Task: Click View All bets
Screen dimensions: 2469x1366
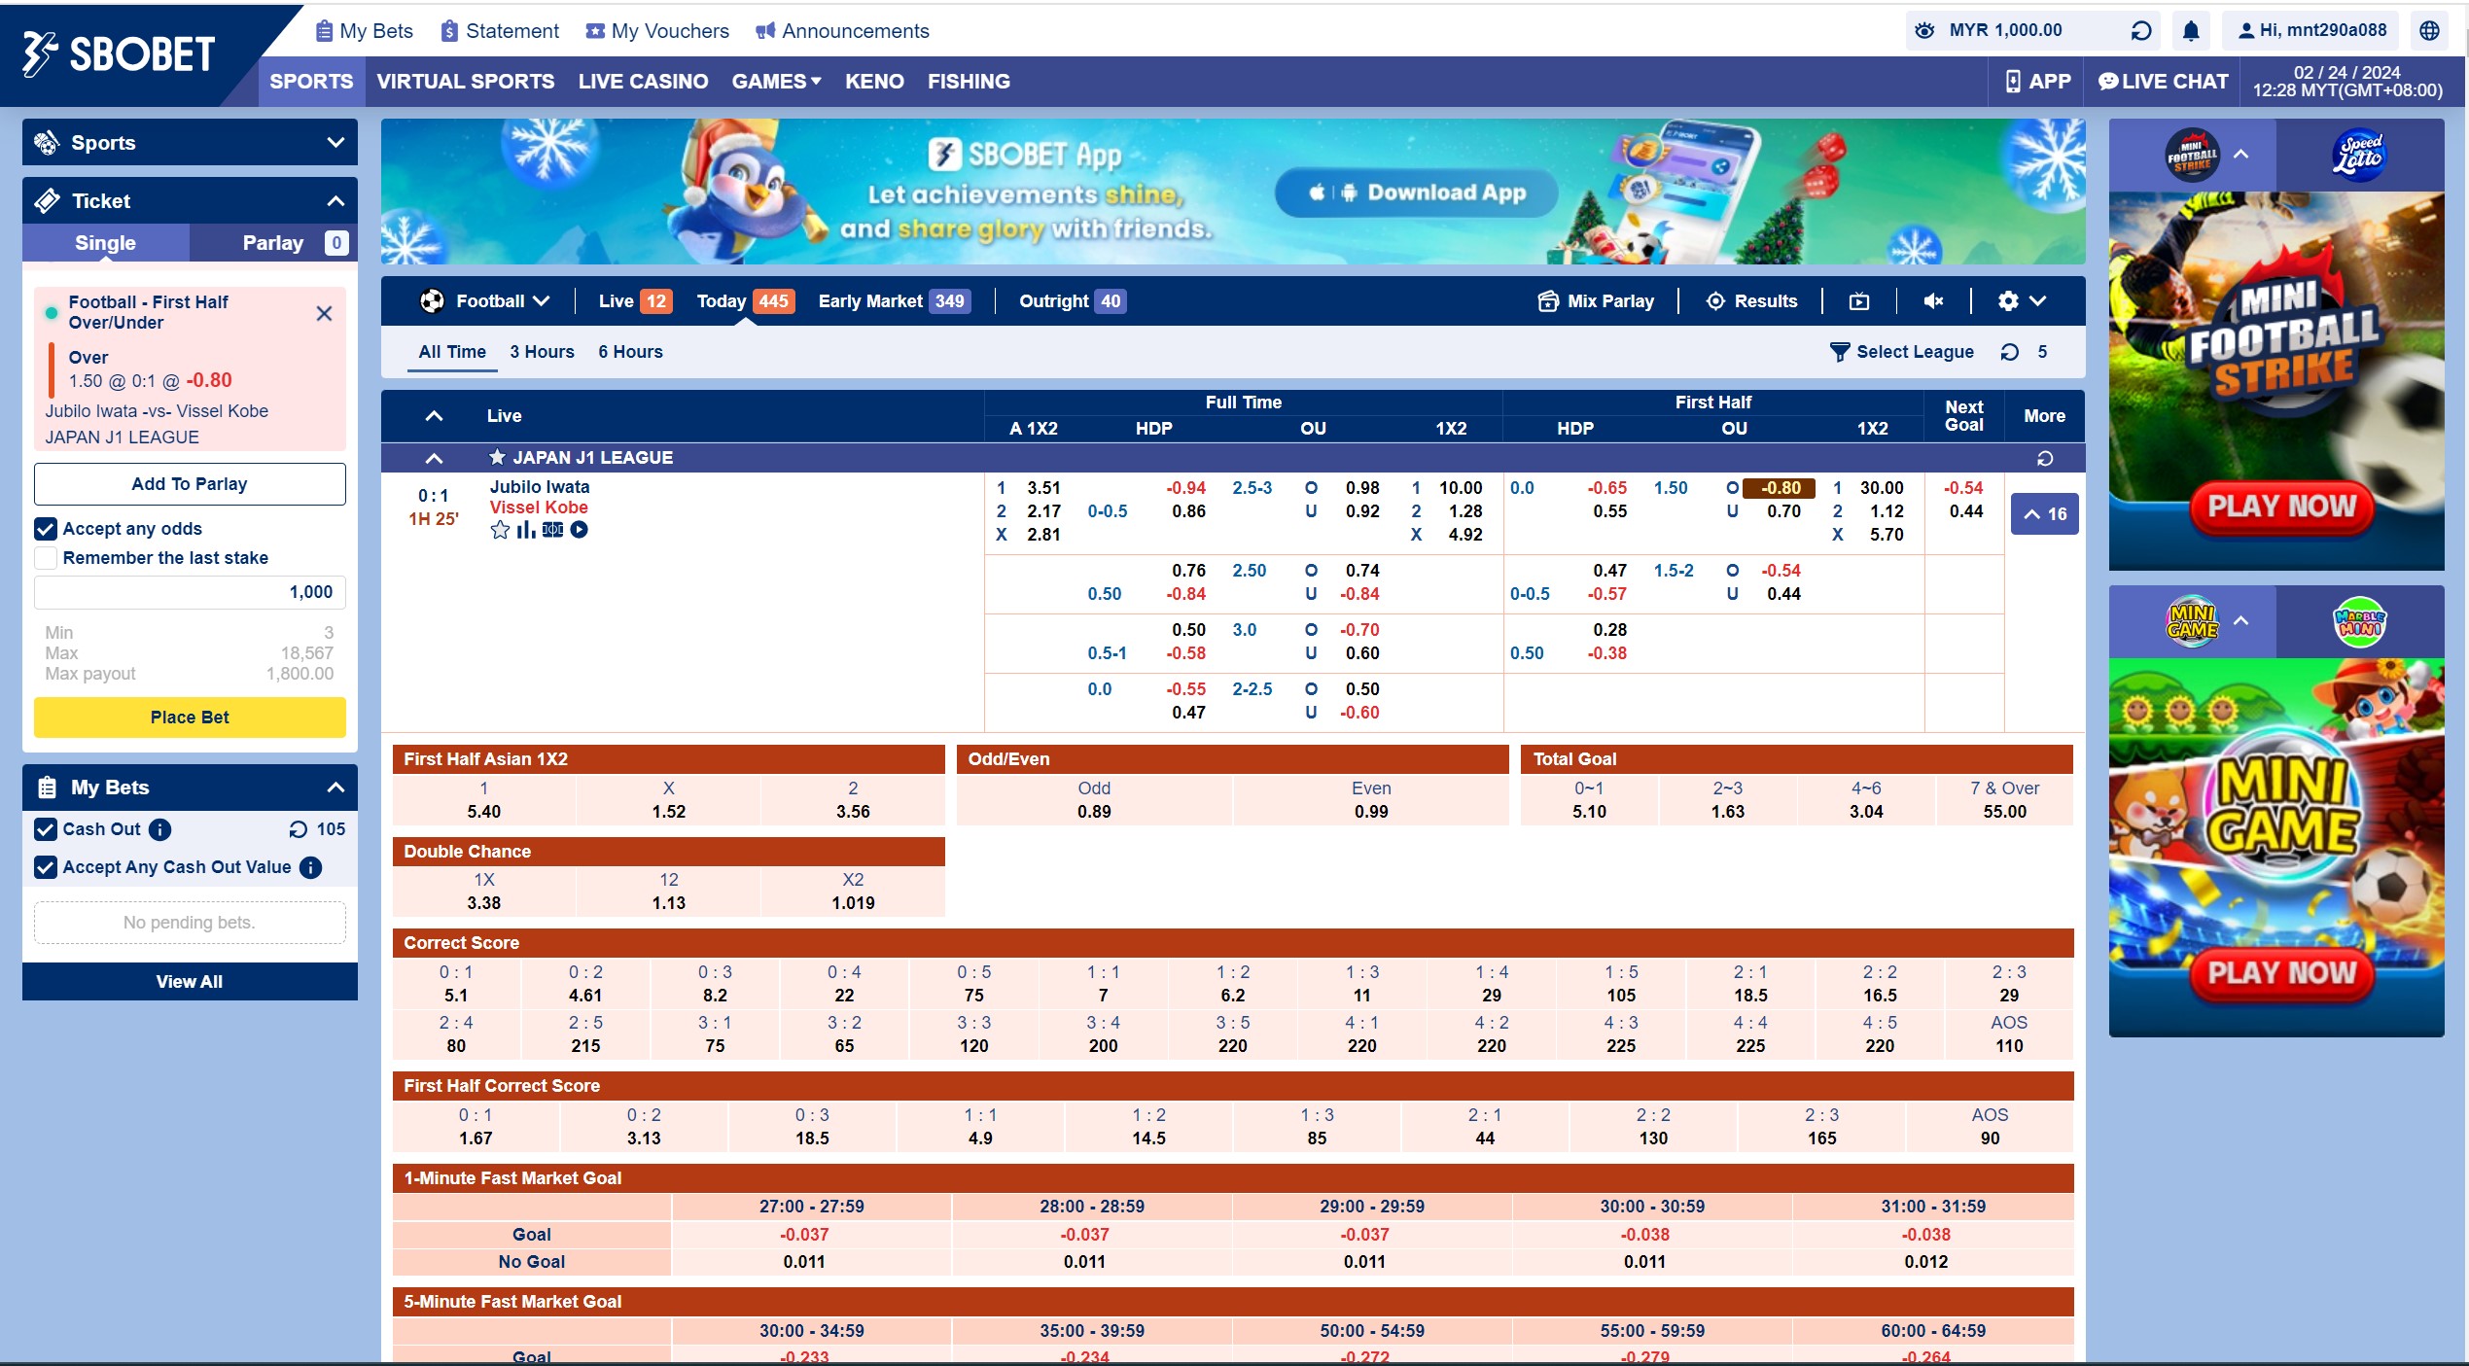Action: pyautogui.click(x=190, y=982)
